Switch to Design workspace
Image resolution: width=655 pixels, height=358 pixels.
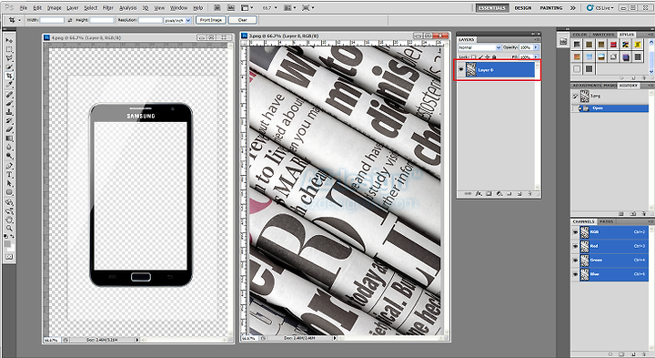pos(522,7)
